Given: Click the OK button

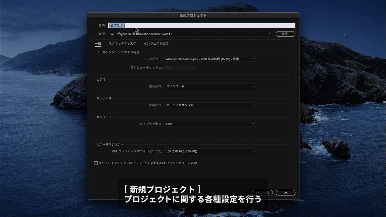Looking at the screenshot, I should [285, 193].
